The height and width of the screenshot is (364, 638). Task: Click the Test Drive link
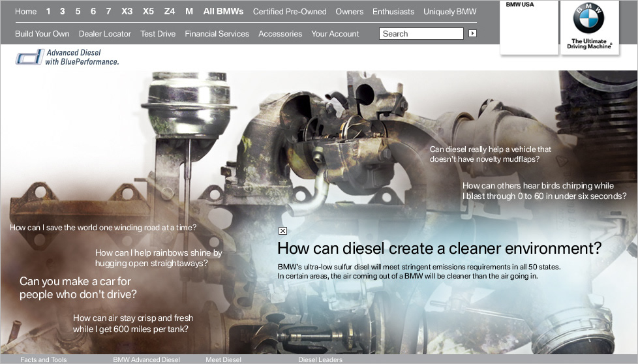coord(158,34)
